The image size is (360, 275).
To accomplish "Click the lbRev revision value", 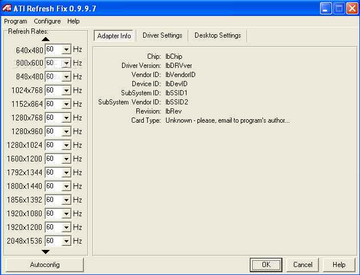I will click(x=173, y=111).
